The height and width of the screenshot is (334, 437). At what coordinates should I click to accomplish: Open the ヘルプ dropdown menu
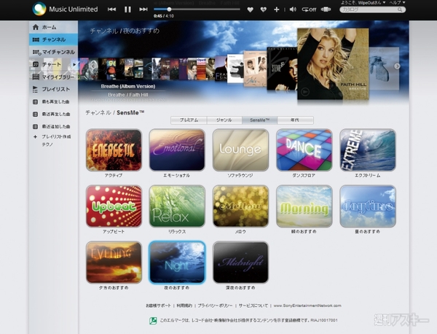point(397,2)
